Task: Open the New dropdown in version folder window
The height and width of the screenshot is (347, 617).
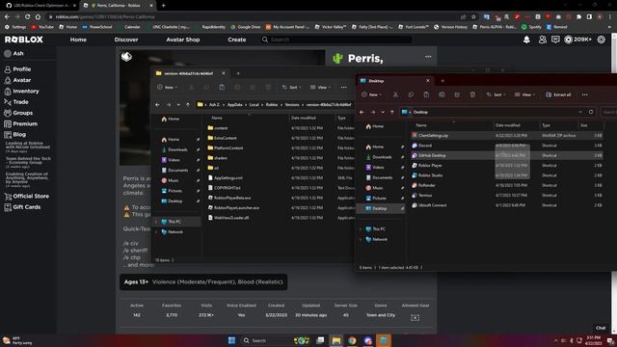Action: pyautogui.click(x=167, y=87)
